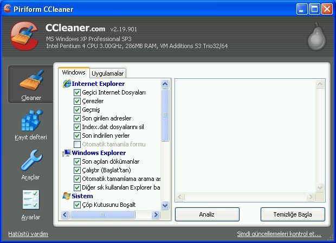Image resolution: width=336 pixels, height=243 pixels.
Task: Toggle Çalıştır (Başlat'tan) checkbox
Action: point(77,170)
